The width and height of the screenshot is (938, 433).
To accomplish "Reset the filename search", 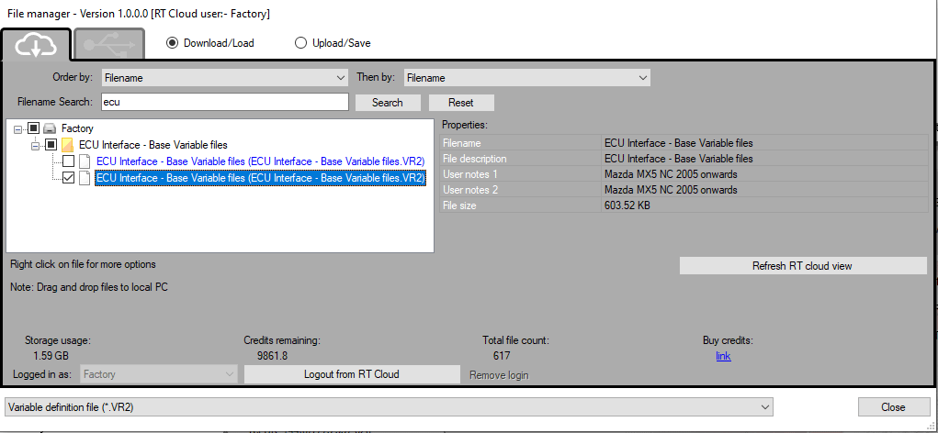I will coord(461,103).
